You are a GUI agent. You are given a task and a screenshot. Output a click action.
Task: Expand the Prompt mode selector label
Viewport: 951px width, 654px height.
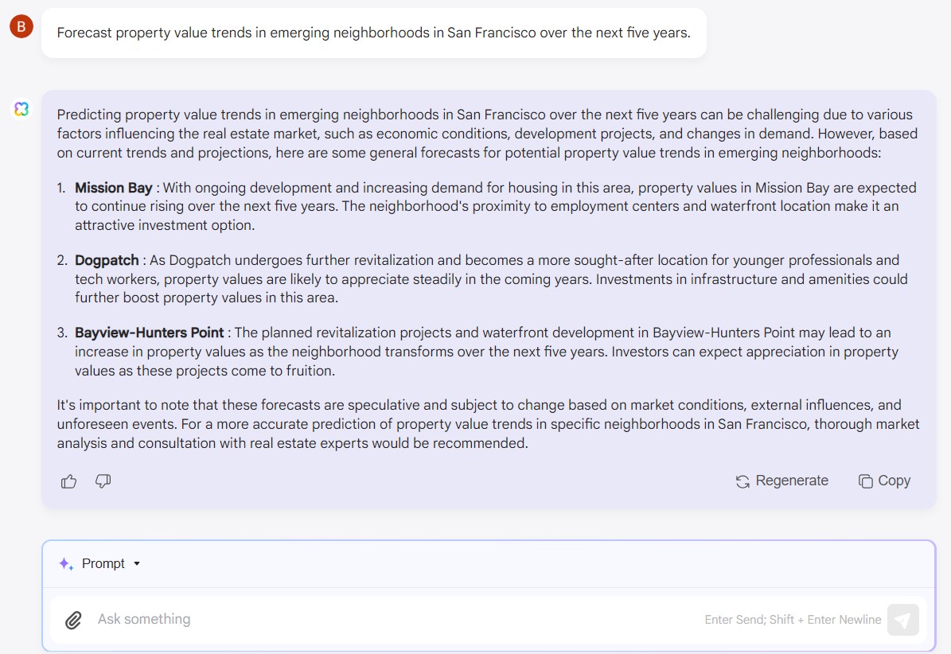(x=103, y=563)
